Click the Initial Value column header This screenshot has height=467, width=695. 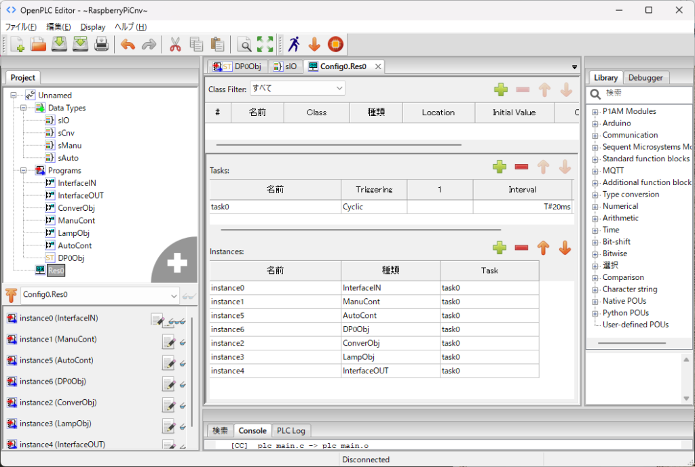[x=514, y=113]
